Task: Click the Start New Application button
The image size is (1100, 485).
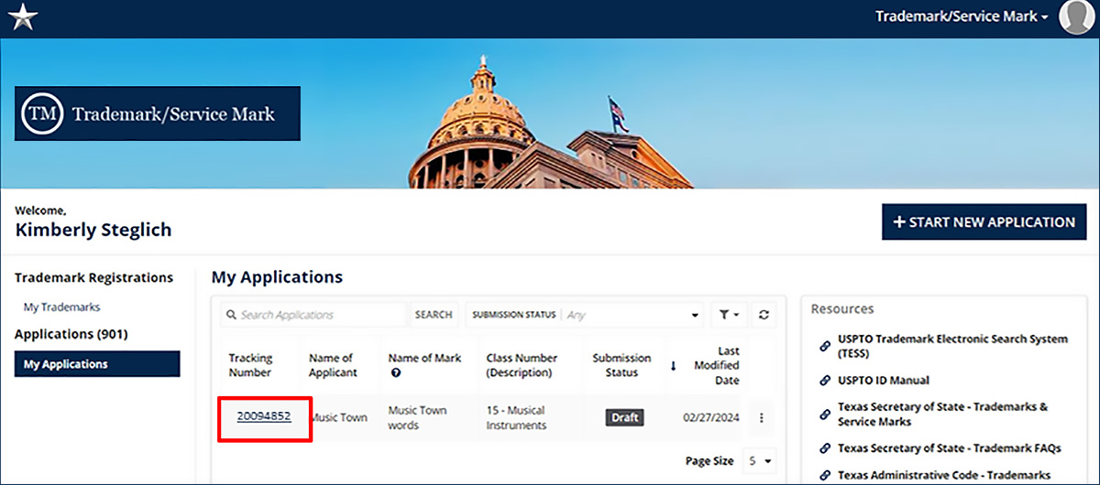Action: (x=984, y=222)
